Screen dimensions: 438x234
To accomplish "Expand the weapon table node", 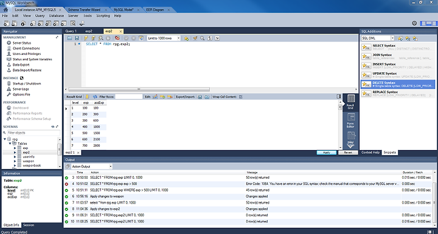I will coord(15,161).
